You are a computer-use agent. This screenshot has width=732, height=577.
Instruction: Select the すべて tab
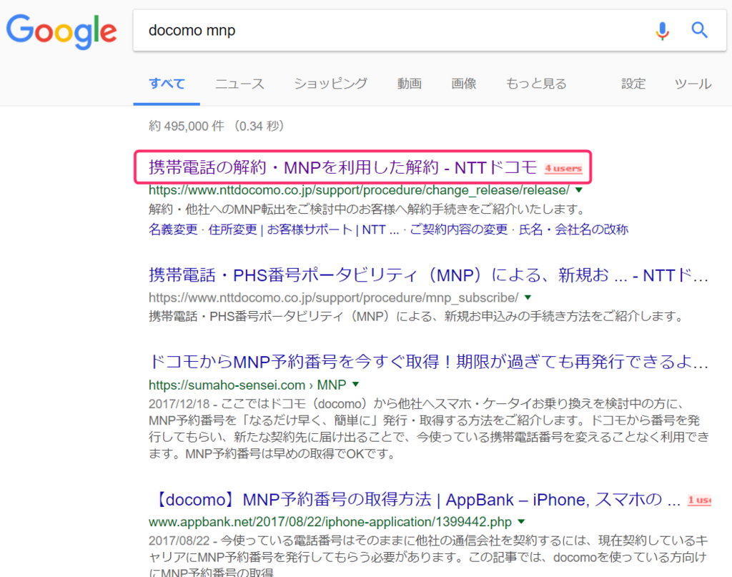click(x=167, y=84)
